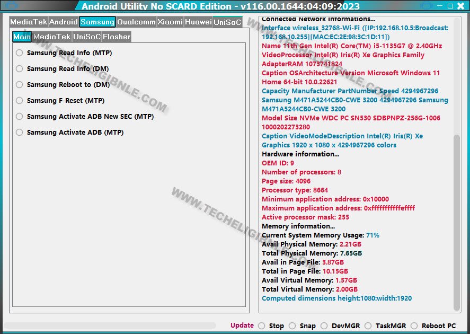Open the UniSoC sub-tab beside Flasher
This screenshot has height=334, width=470.
click(x=87, y=37)
